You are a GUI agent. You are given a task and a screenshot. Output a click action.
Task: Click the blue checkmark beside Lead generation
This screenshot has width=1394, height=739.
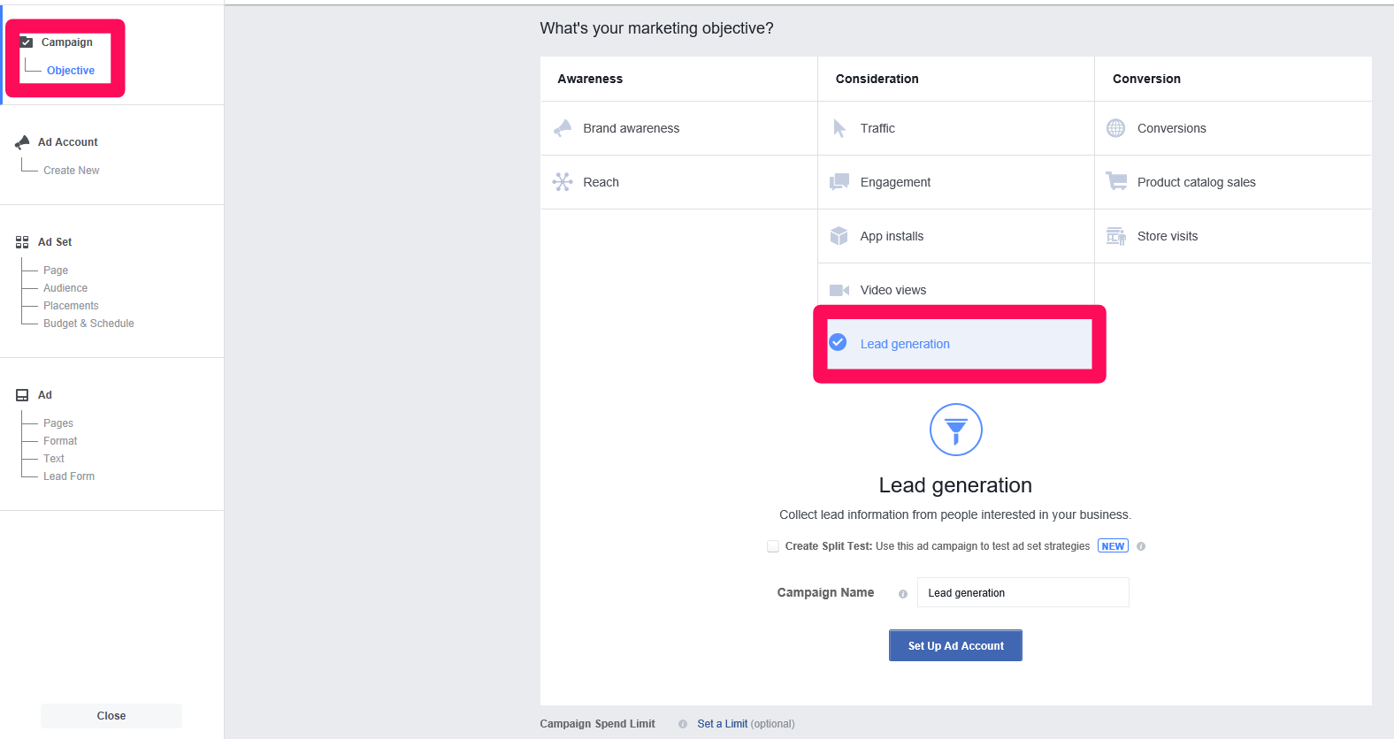coord(838,342)
